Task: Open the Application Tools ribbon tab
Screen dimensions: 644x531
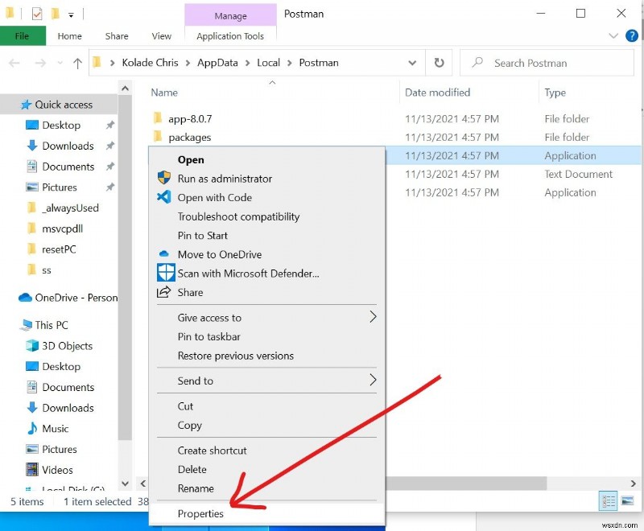Action: [x=231, y=35]
